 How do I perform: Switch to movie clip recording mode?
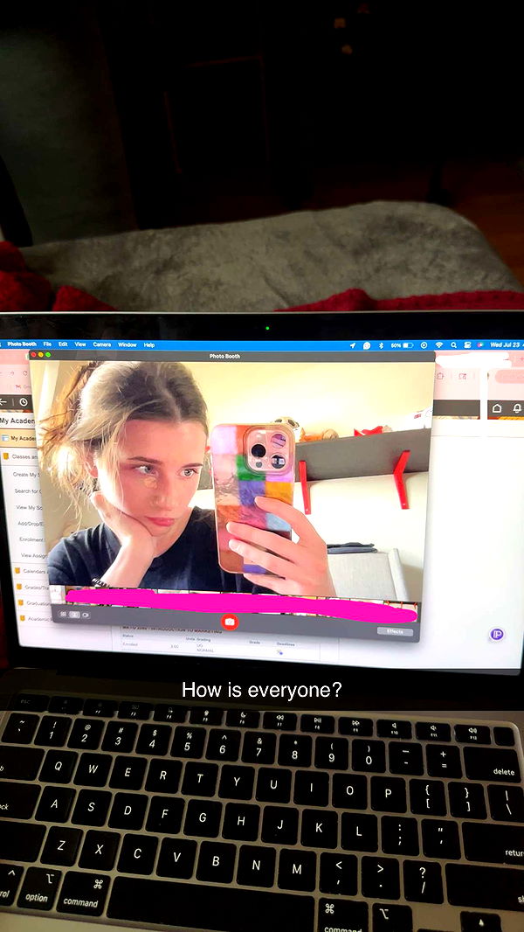(86, 615)
